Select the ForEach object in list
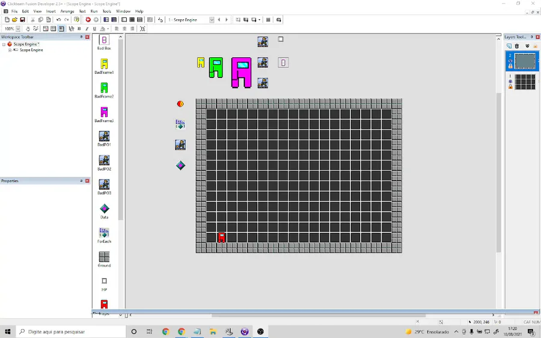The image size is (541, 338). pos(104,235)
